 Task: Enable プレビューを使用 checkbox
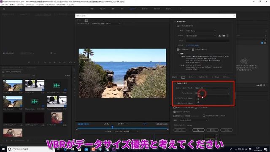pyautogui.click(x=196, y=108)
